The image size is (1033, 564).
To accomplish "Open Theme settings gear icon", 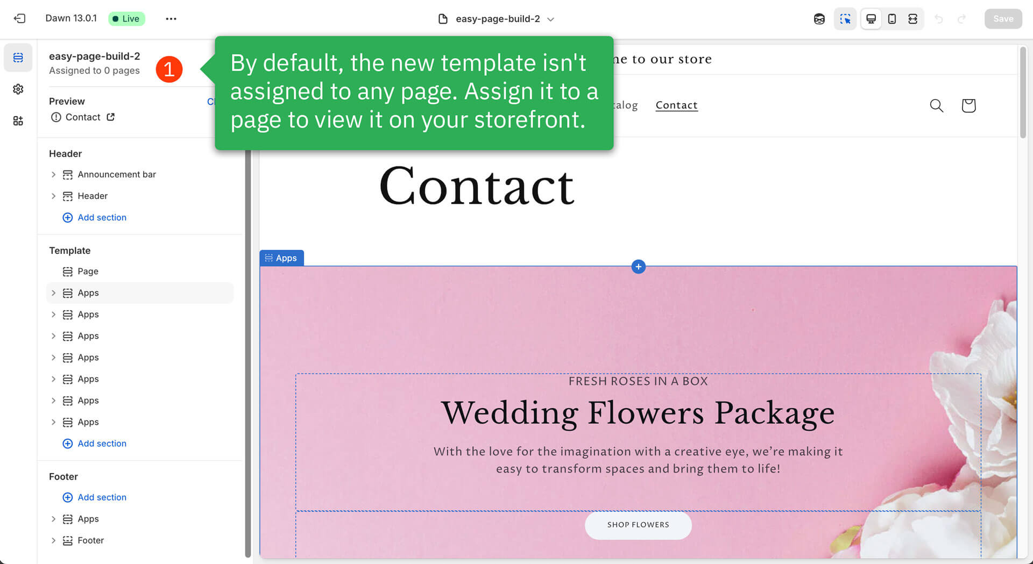I will click(x=18, y=89).
